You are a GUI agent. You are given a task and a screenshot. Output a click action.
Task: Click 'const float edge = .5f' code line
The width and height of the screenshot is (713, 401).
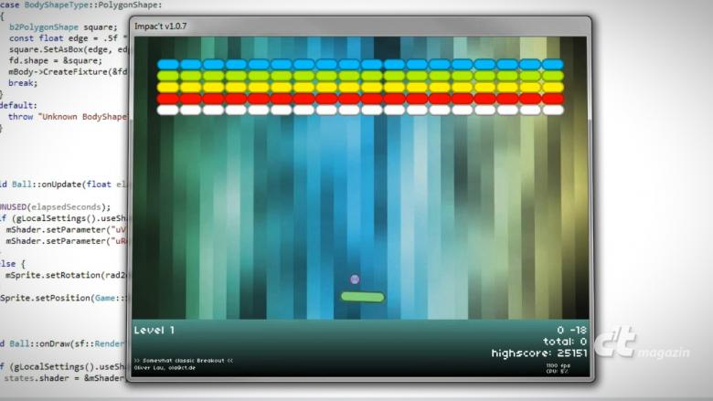(x=69, y=38)
